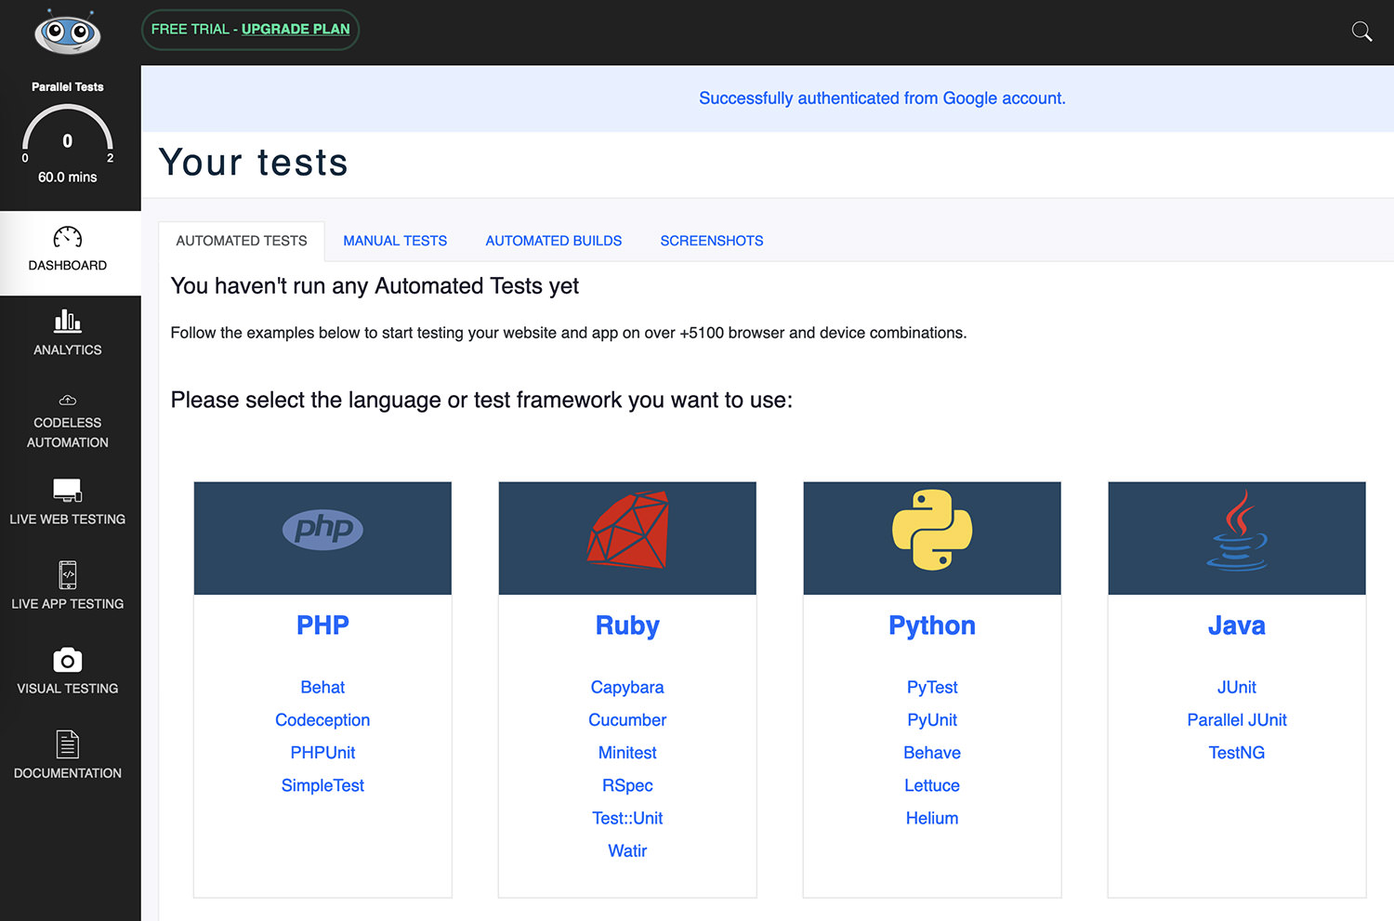Click Live App Testing phone icon
Screen dimensions: 1394x921
pos(68,574)
